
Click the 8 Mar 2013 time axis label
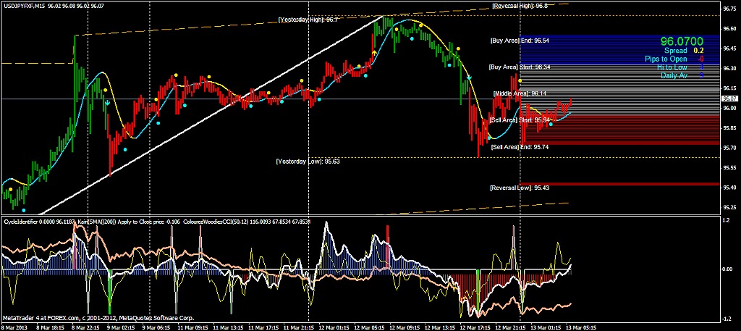[x=14, y=327]
